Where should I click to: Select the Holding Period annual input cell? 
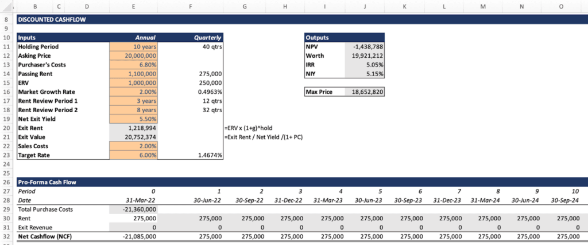coord(133,46)
